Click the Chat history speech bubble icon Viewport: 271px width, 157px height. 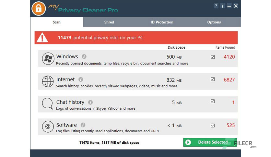[x=47, y=103]
